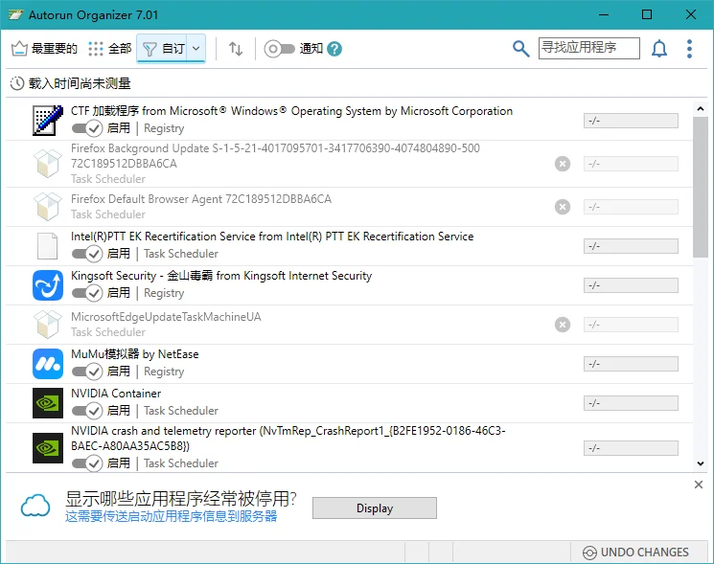This screenshot has height=564, width=714.
Task: Select the MicrosoftEdgeUpdateTaskMachineUA entry
Action: click(166, 317)
